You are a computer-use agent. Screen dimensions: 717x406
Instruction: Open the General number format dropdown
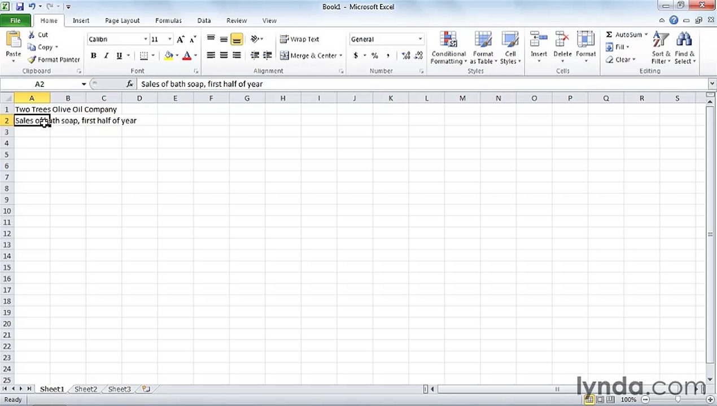point(419,39)
